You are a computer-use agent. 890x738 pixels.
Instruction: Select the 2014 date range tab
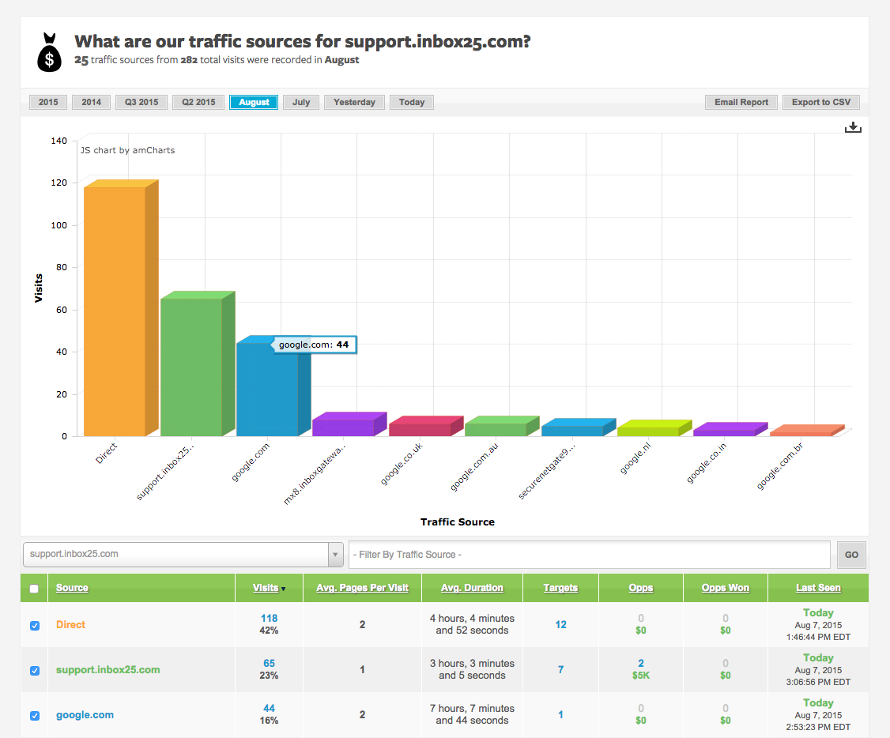92,102
